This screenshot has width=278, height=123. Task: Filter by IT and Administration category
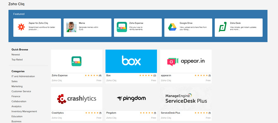(23, 76)
